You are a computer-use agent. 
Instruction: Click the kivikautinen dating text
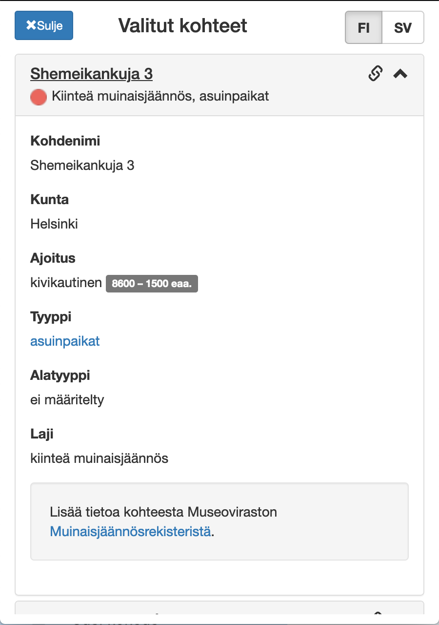coord(66,283)
